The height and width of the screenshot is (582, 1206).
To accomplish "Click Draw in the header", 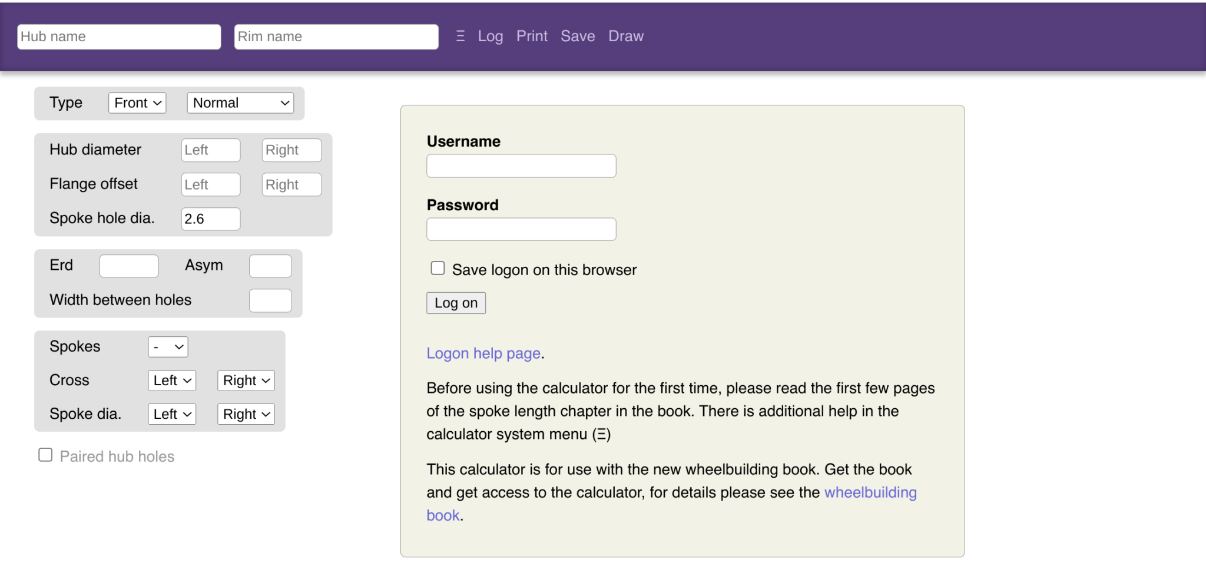I will pyautogui.click(x=626, y=37).
